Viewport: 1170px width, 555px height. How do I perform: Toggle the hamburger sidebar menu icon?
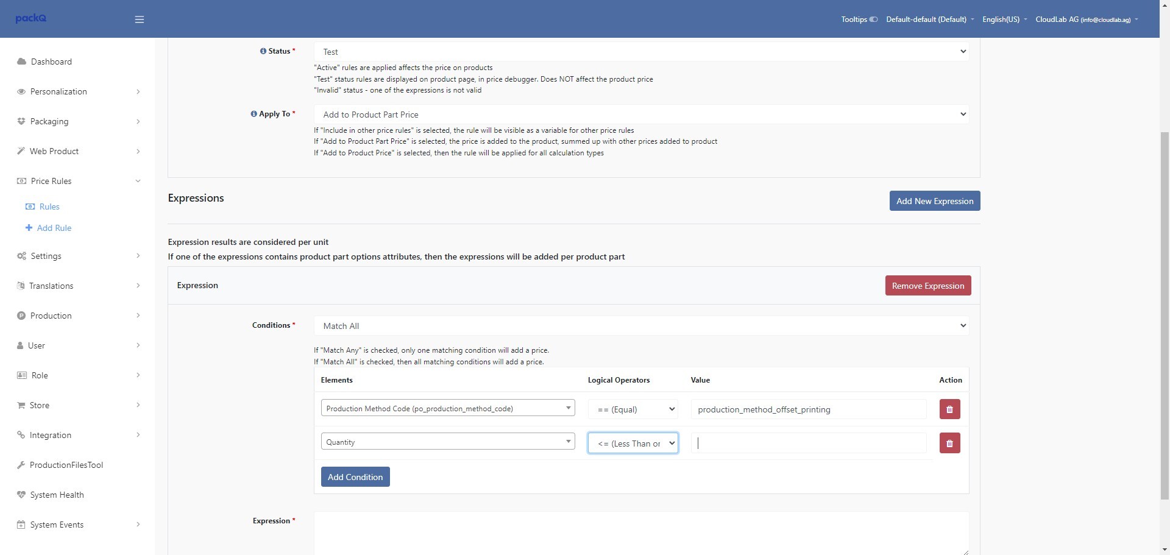coord(140,19)
